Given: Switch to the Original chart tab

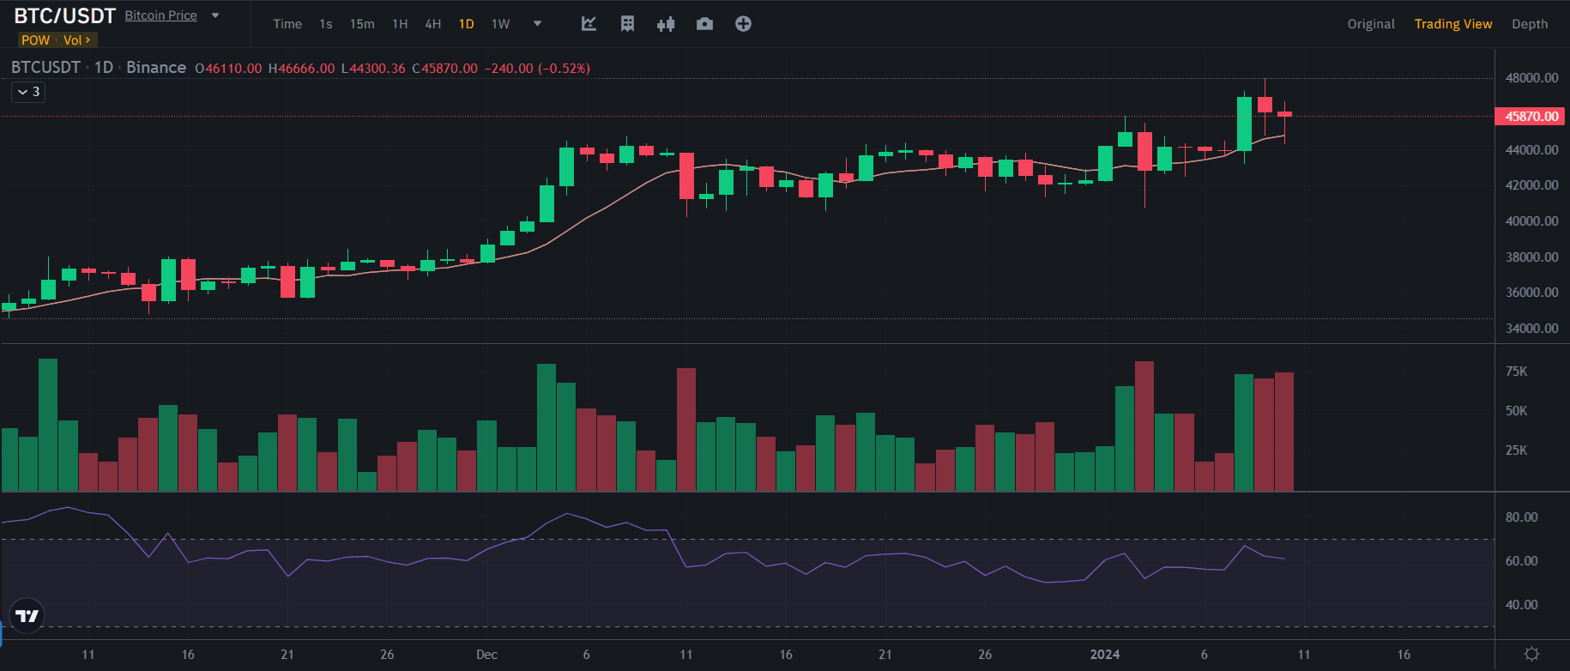Looking at the screenshot, I should pyautogui.click(x=1370, y=24).
